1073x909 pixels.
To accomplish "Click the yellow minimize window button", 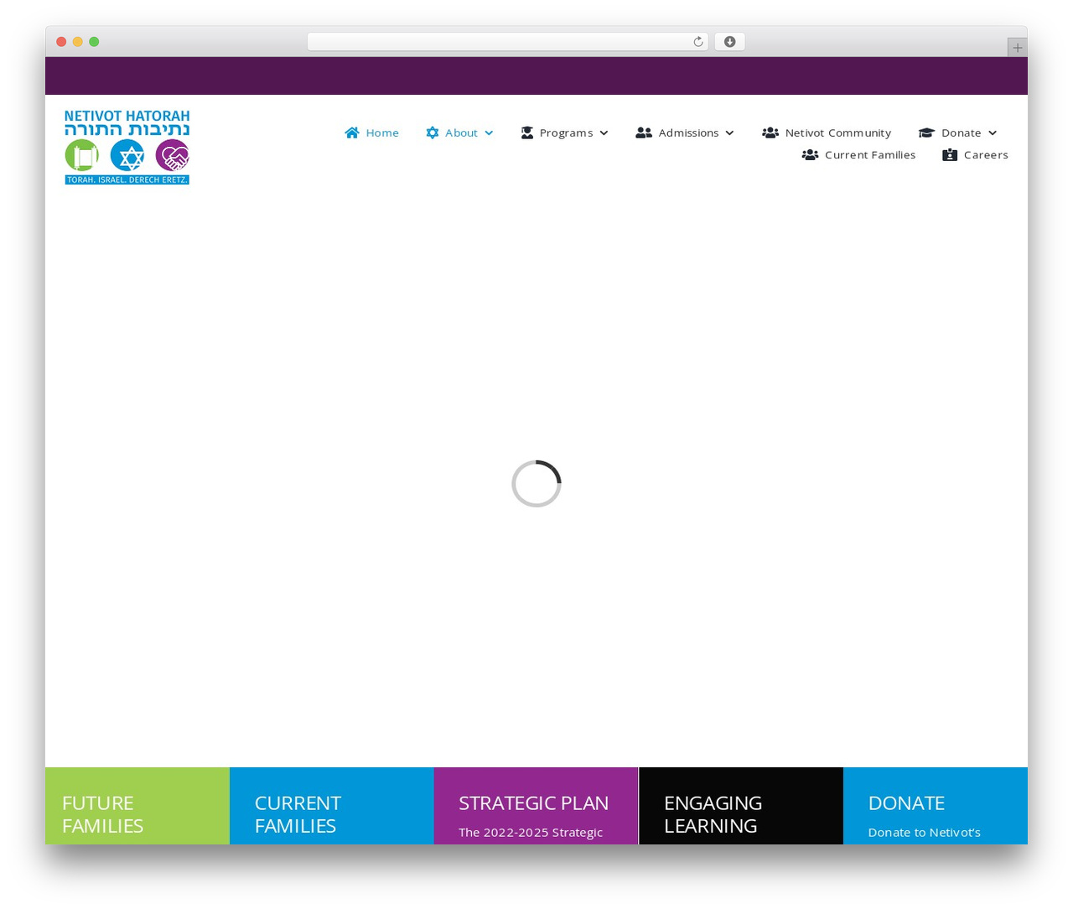I will (x=77, y=42).
